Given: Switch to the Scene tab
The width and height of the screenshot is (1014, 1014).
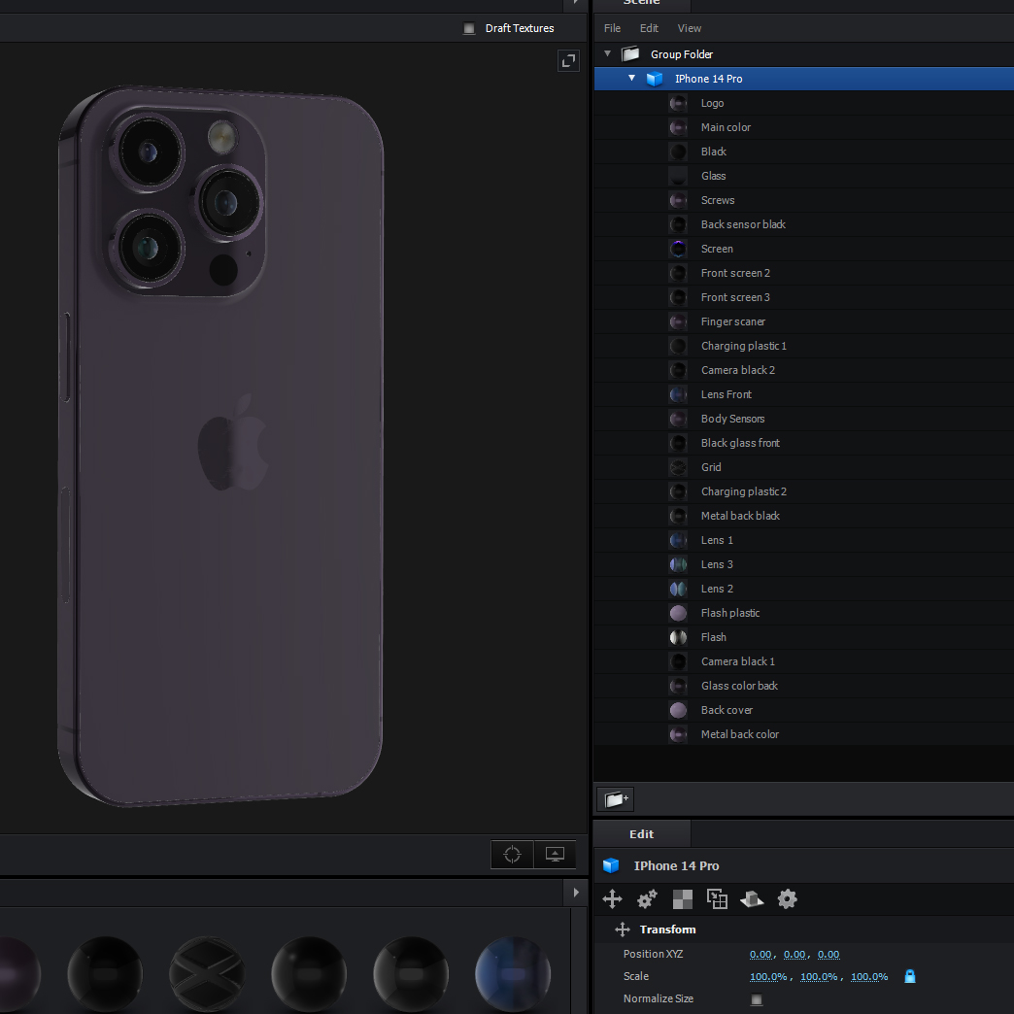Looking at the screenshot, I should tap(641, 3).
